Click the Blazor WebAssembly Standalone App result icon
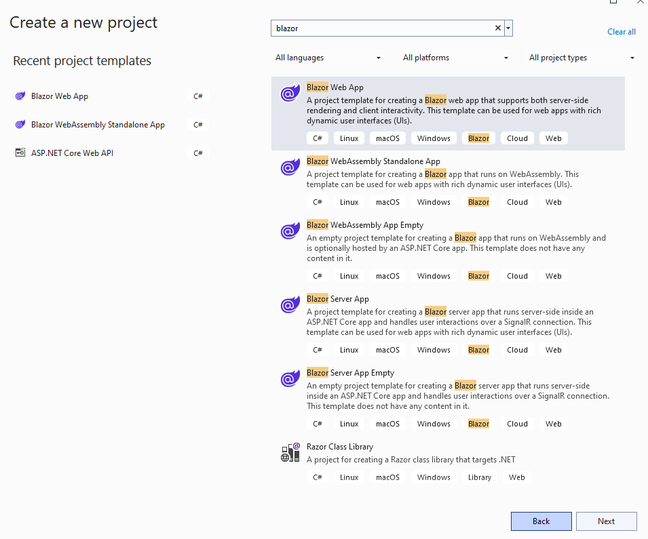The width and height of the screenshot is (648, 539). pyautogui.click(x=290, y=167)
